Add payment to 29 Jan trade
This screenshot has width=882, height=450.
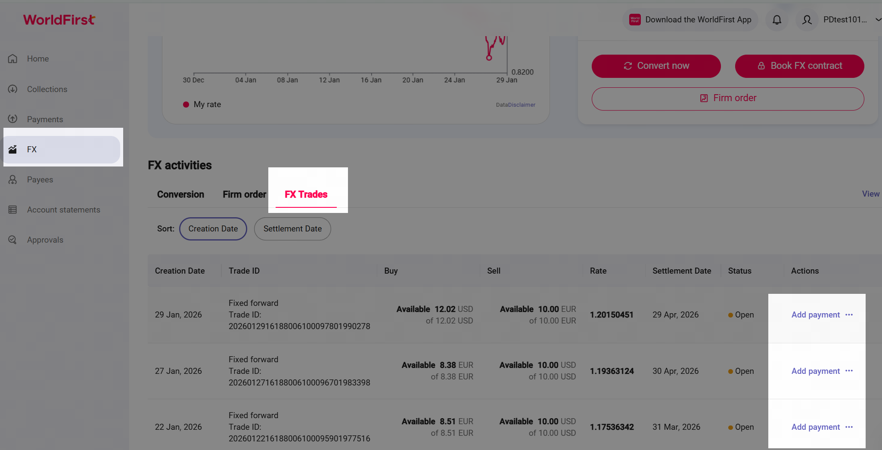point(816,314)
